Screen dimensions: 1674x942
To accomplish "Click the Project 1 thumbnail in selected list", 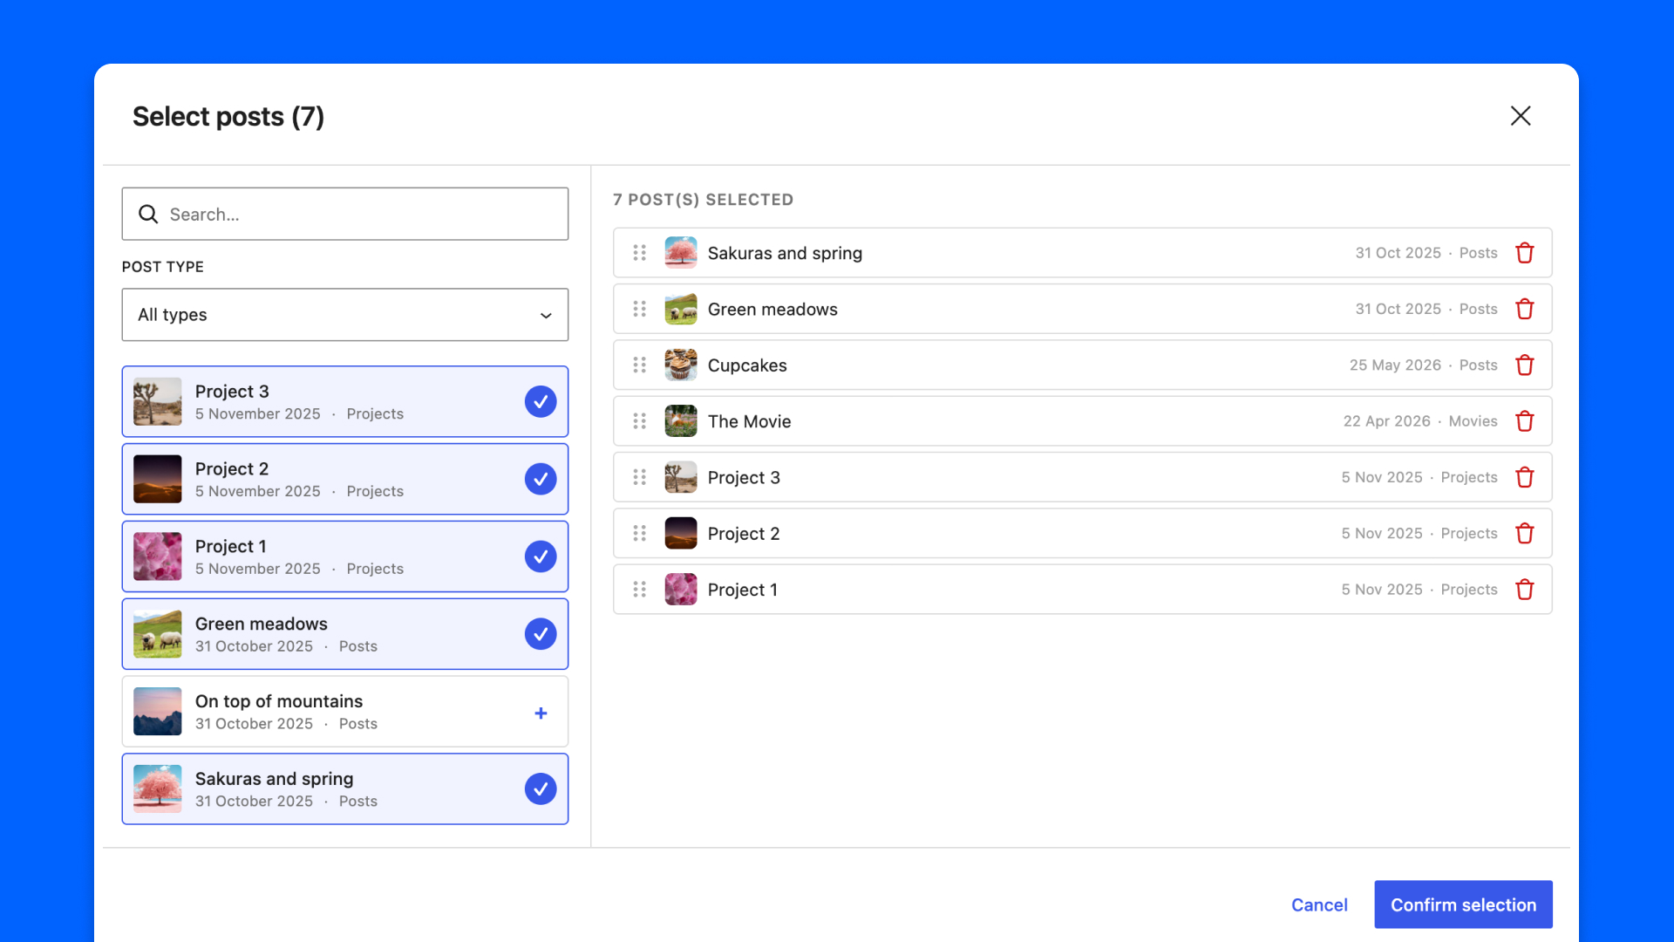I will [x=681, y=590].
